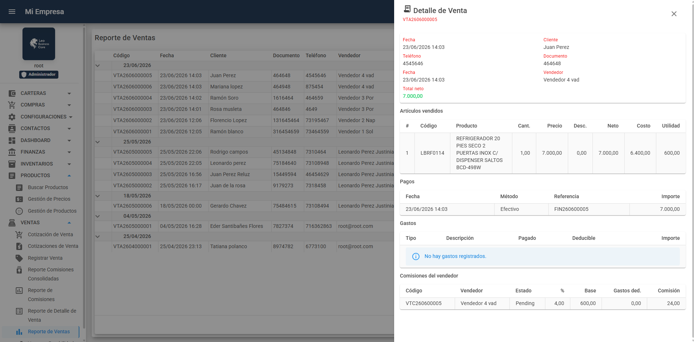694x342 pixels.
Task: Click the Cotización de Venta cart icon
Action: [19, 235]
